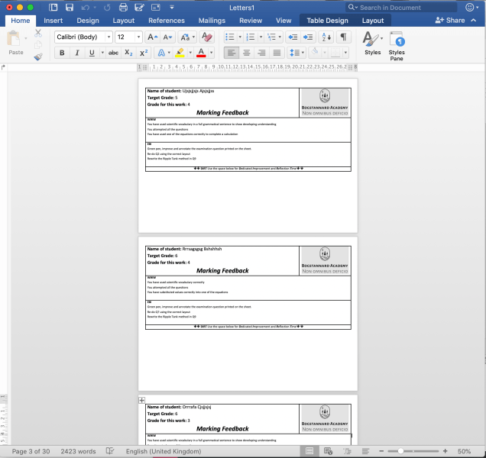The height and width of the screenshot is (458, 486).
Task: Increase paragraph indent
Action: (x=308, y=37)
